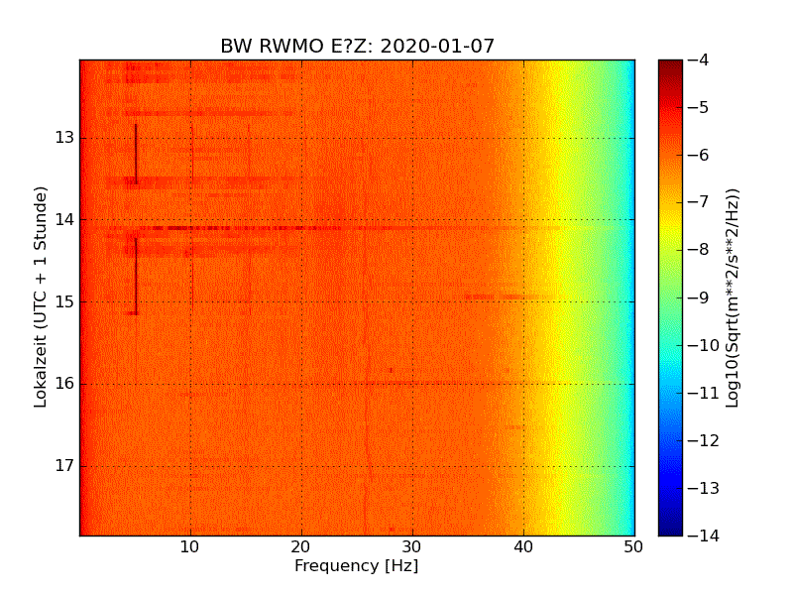Image resolution: width=793 pixels, height=595 pixels.
Task: Click the colorbar tick label −9
Action: [x=699, y=297]
